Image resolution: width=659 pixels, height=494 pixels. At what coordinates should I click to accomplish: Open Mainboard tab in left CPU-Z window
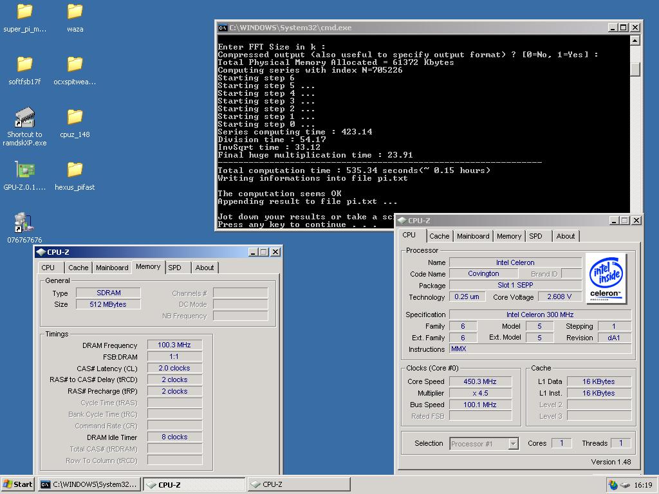(112, 268)
